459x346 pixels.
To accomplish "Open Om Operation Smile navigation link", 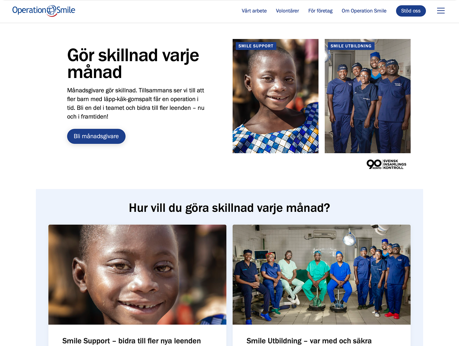I will (364, 11).
